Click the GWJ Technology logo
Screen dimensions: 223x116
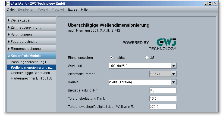166,44
